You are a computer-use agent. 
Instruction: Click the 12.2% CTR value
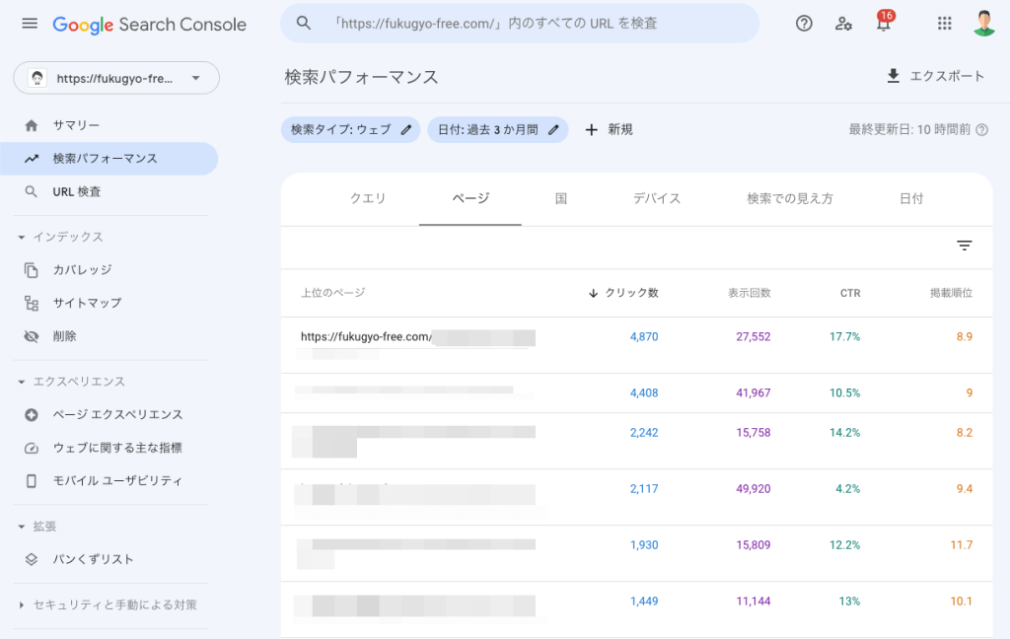point(844,545)
